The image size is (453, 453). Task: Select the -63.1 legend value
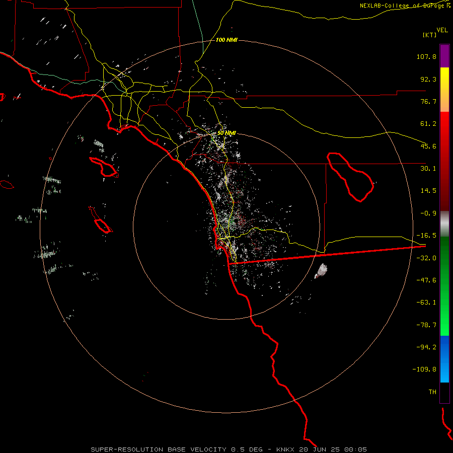[426, 303]
